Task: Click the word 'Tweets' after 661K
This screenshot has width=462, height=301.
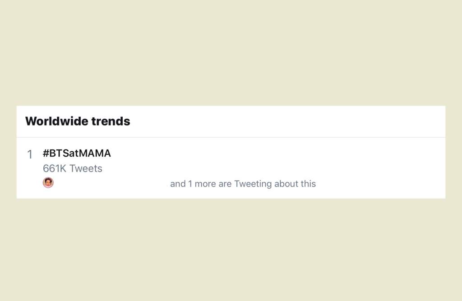Action: 86,168
